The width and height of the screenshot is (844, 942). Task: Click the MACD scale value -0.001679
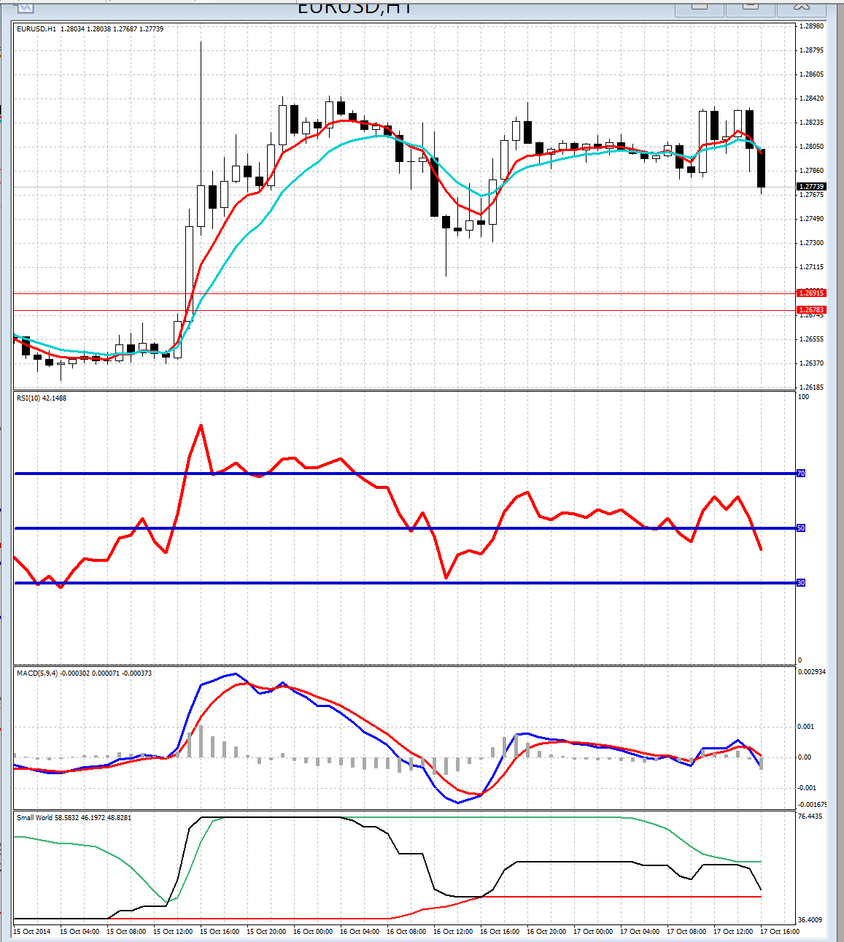[x=812, y=805]
